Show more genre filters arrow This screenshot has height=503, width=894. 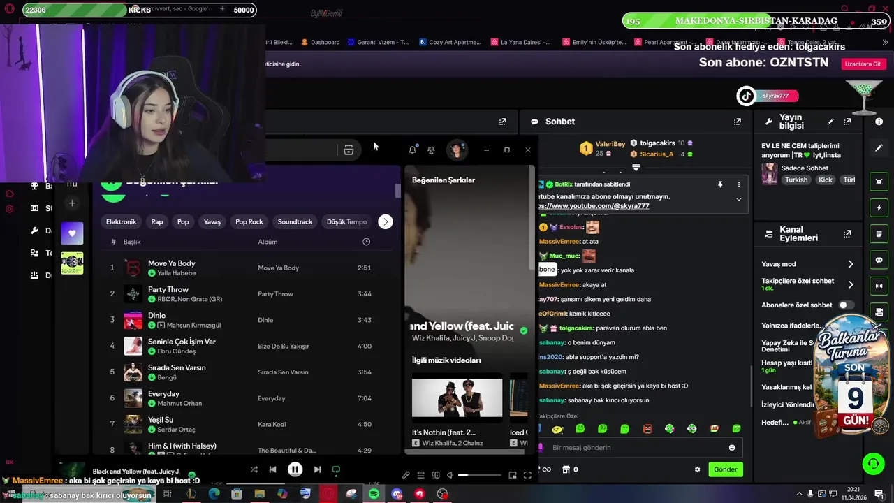(386, 221)
